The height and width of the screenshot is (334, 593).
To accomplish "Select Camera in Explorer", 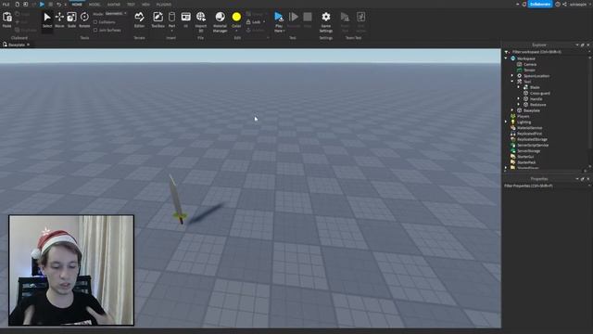I will pyautogui.click(x=530, y=64).
